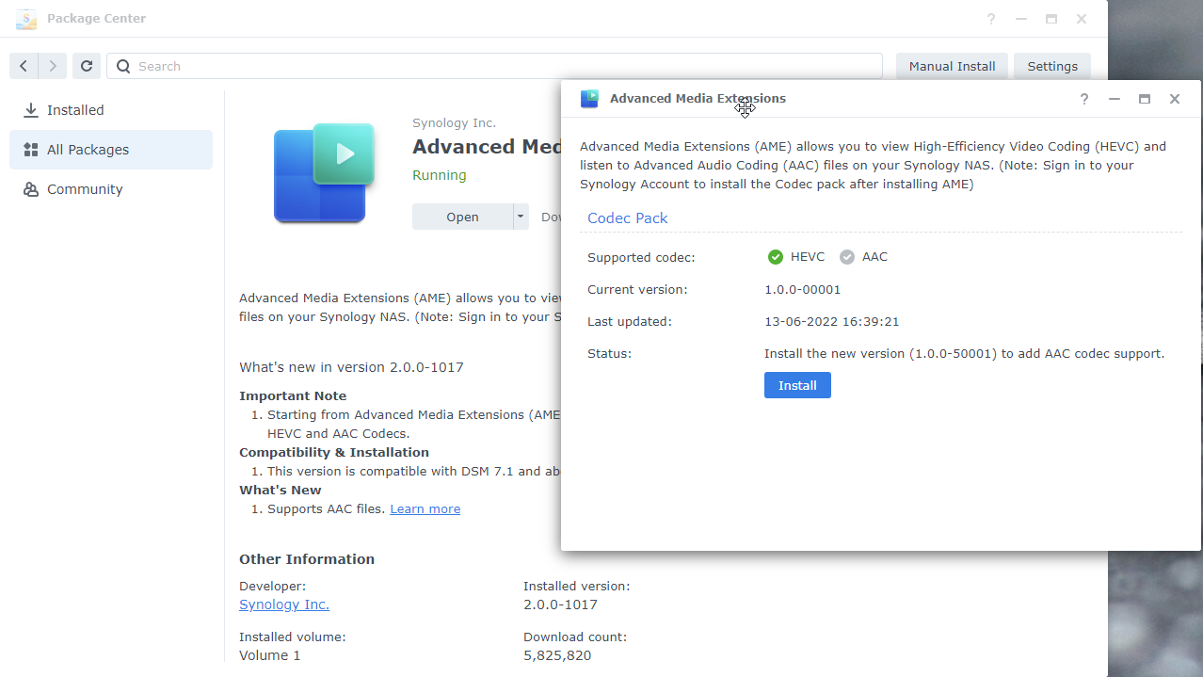The image size is (1203, 677).
Task: Click the Synology Inc. developer link
Action: pos(284,604)
